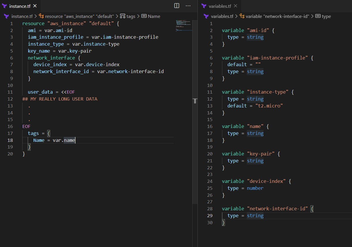Click Terraform icon on instance.tf tab

(5, 6)
